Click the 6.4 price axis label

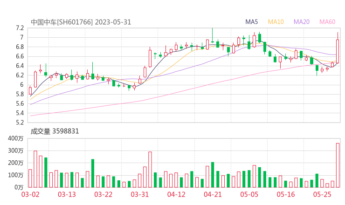[x=20, y=66]
